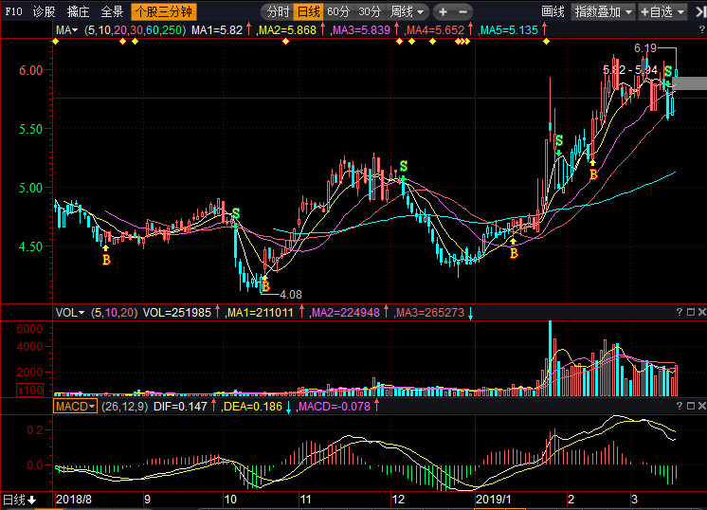
Task: Switch to 分时 intraday chart view
Action: (277, 12)
